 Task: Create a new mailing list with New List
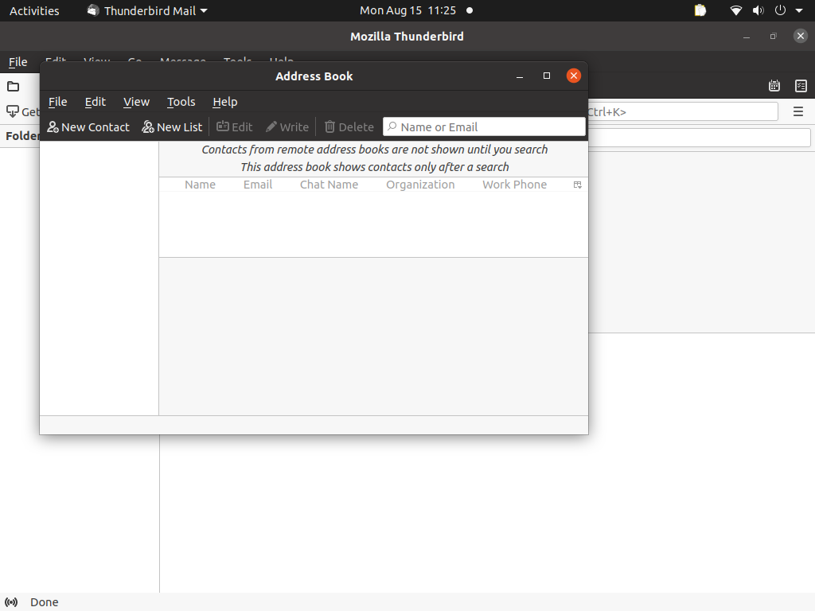(x=172, y=126)
